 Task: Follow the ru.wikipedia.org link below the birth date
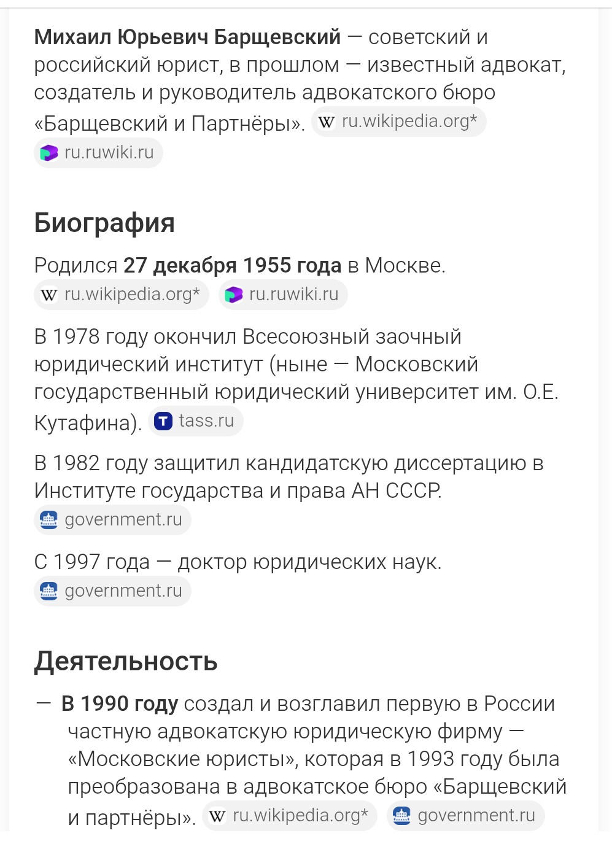[132, 295]
